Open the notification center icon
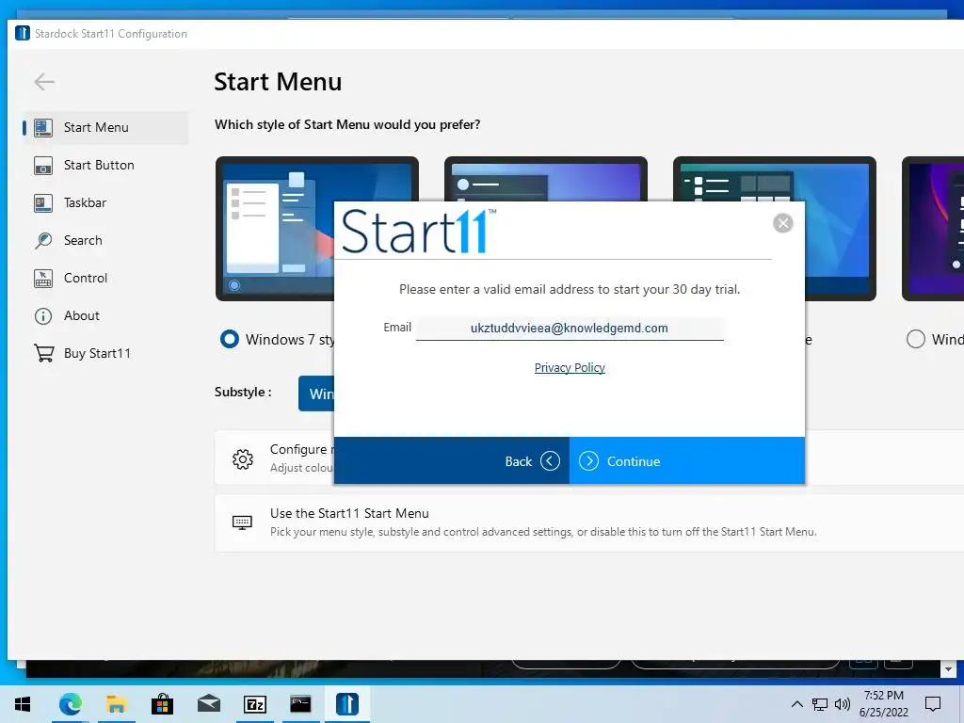964x723 pixels. [x=933, y=704]
